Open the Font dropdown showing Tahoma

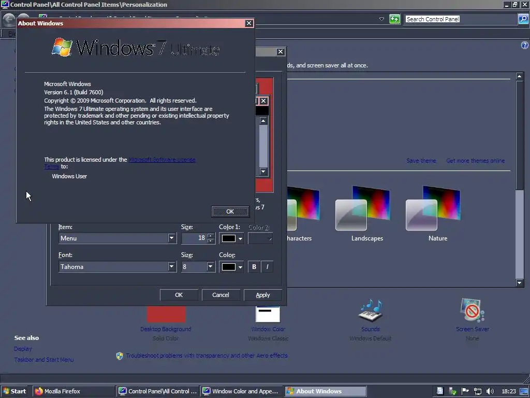point(171,267)
